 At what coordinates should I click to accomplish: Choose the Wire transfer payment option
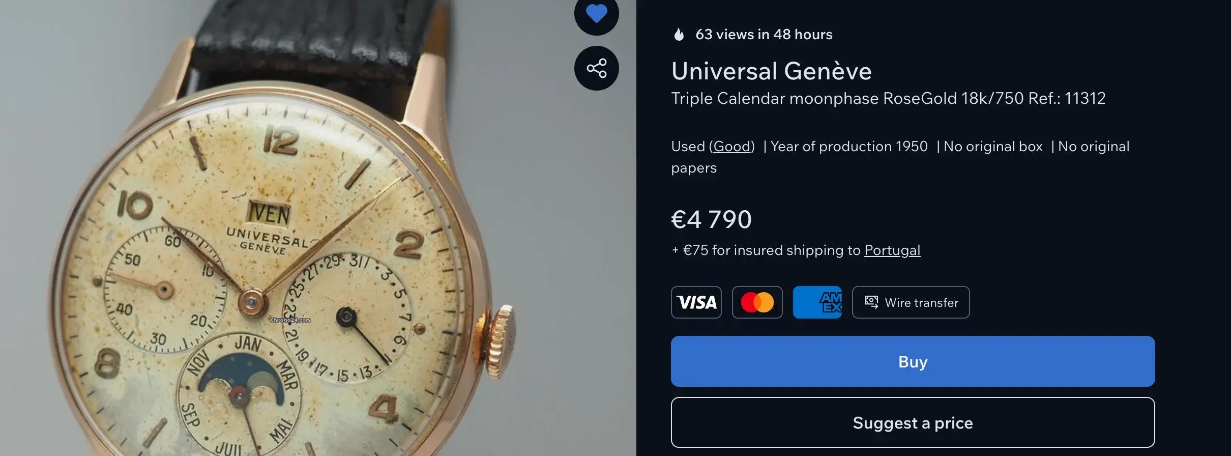coord(911,302)
